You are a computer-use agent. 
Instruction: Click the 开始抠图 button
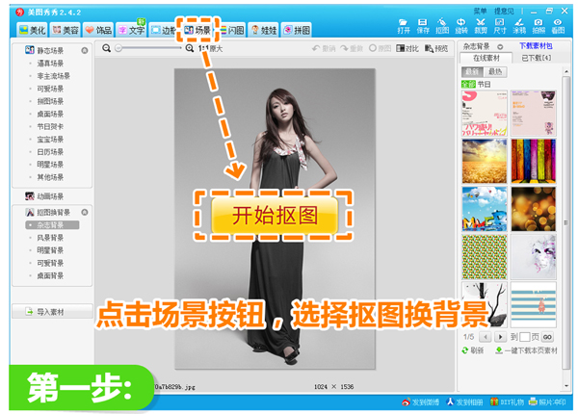click(x=275, y=215)
